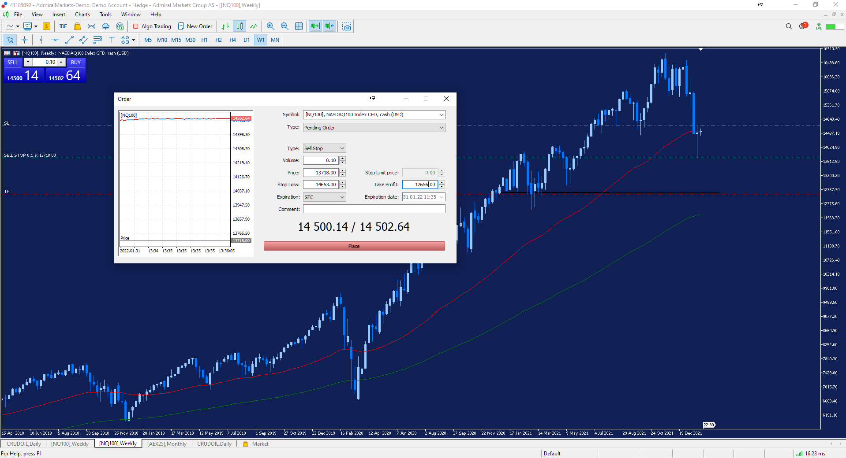The image size is (846, 458).
Task: Select the Text insertion tool
Action: (x=112, y=40)
